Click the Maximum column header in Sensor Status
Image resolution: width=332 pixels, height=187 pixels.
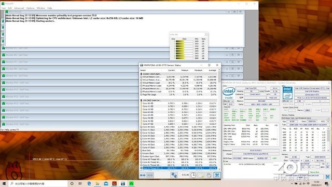(x=198, y=70)
